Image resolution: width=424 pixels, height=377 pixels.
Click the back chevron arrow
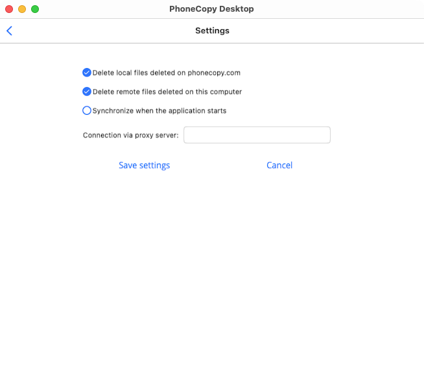tap(9, 30)
